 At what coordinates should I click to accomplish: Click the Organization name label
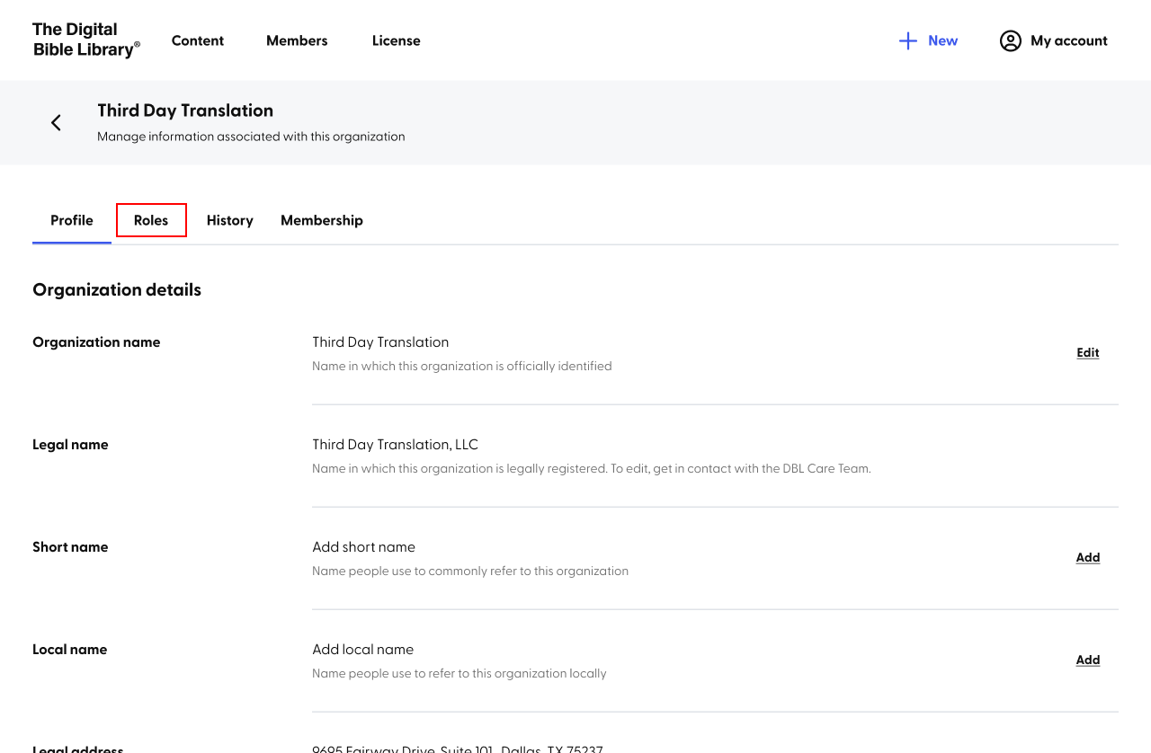pyautogui.click(x=96, y=342)
